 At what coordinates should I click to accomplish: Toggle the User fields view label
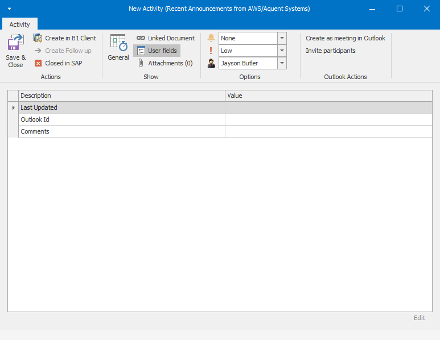point(162,51)
